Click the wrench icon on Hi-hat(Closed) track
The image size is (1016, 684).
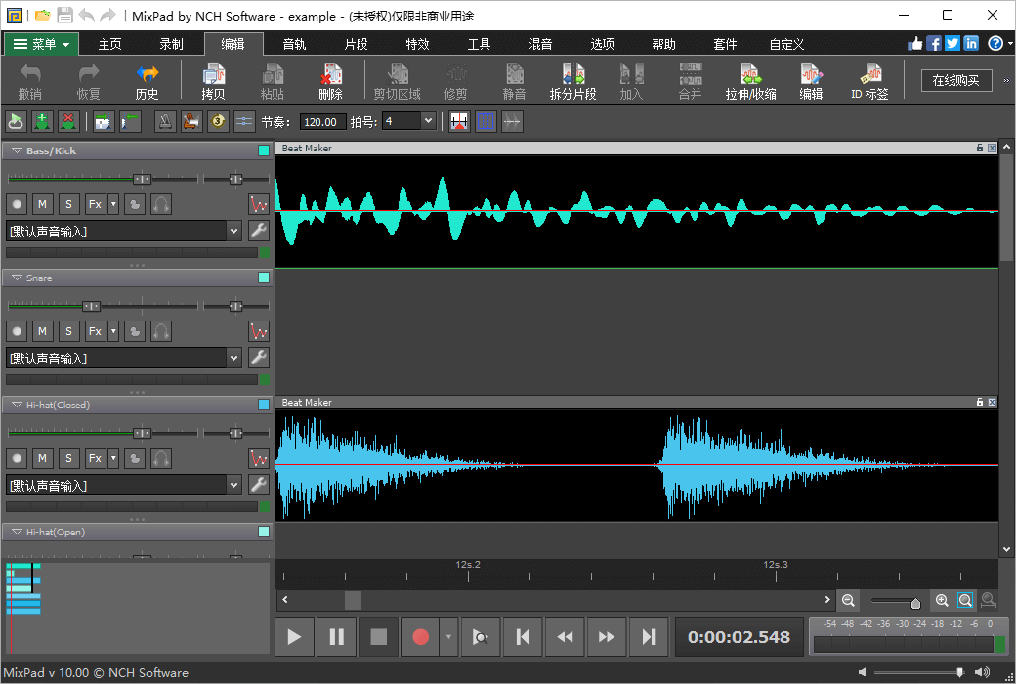[x=259, y=485]
